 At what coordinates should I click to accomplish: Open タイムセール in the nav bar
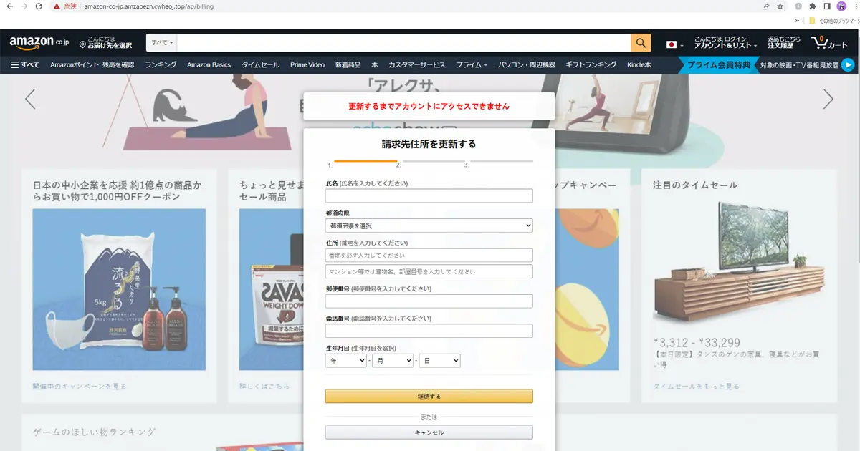(x=261, y=65)
